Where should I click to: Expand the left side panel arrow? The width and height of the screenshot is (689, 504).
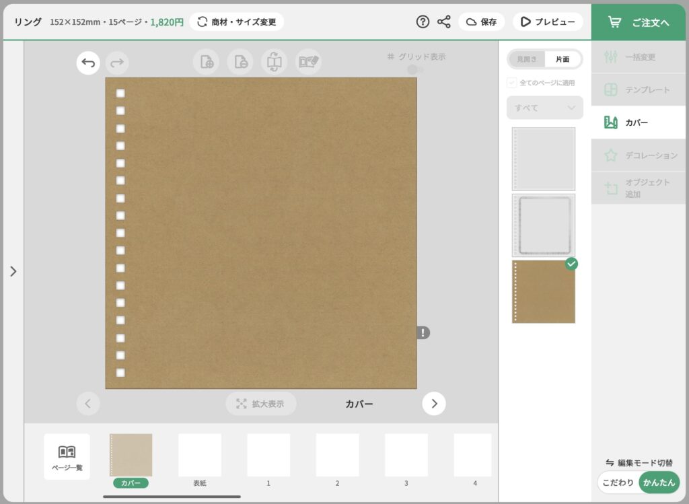tap(13, 271)
